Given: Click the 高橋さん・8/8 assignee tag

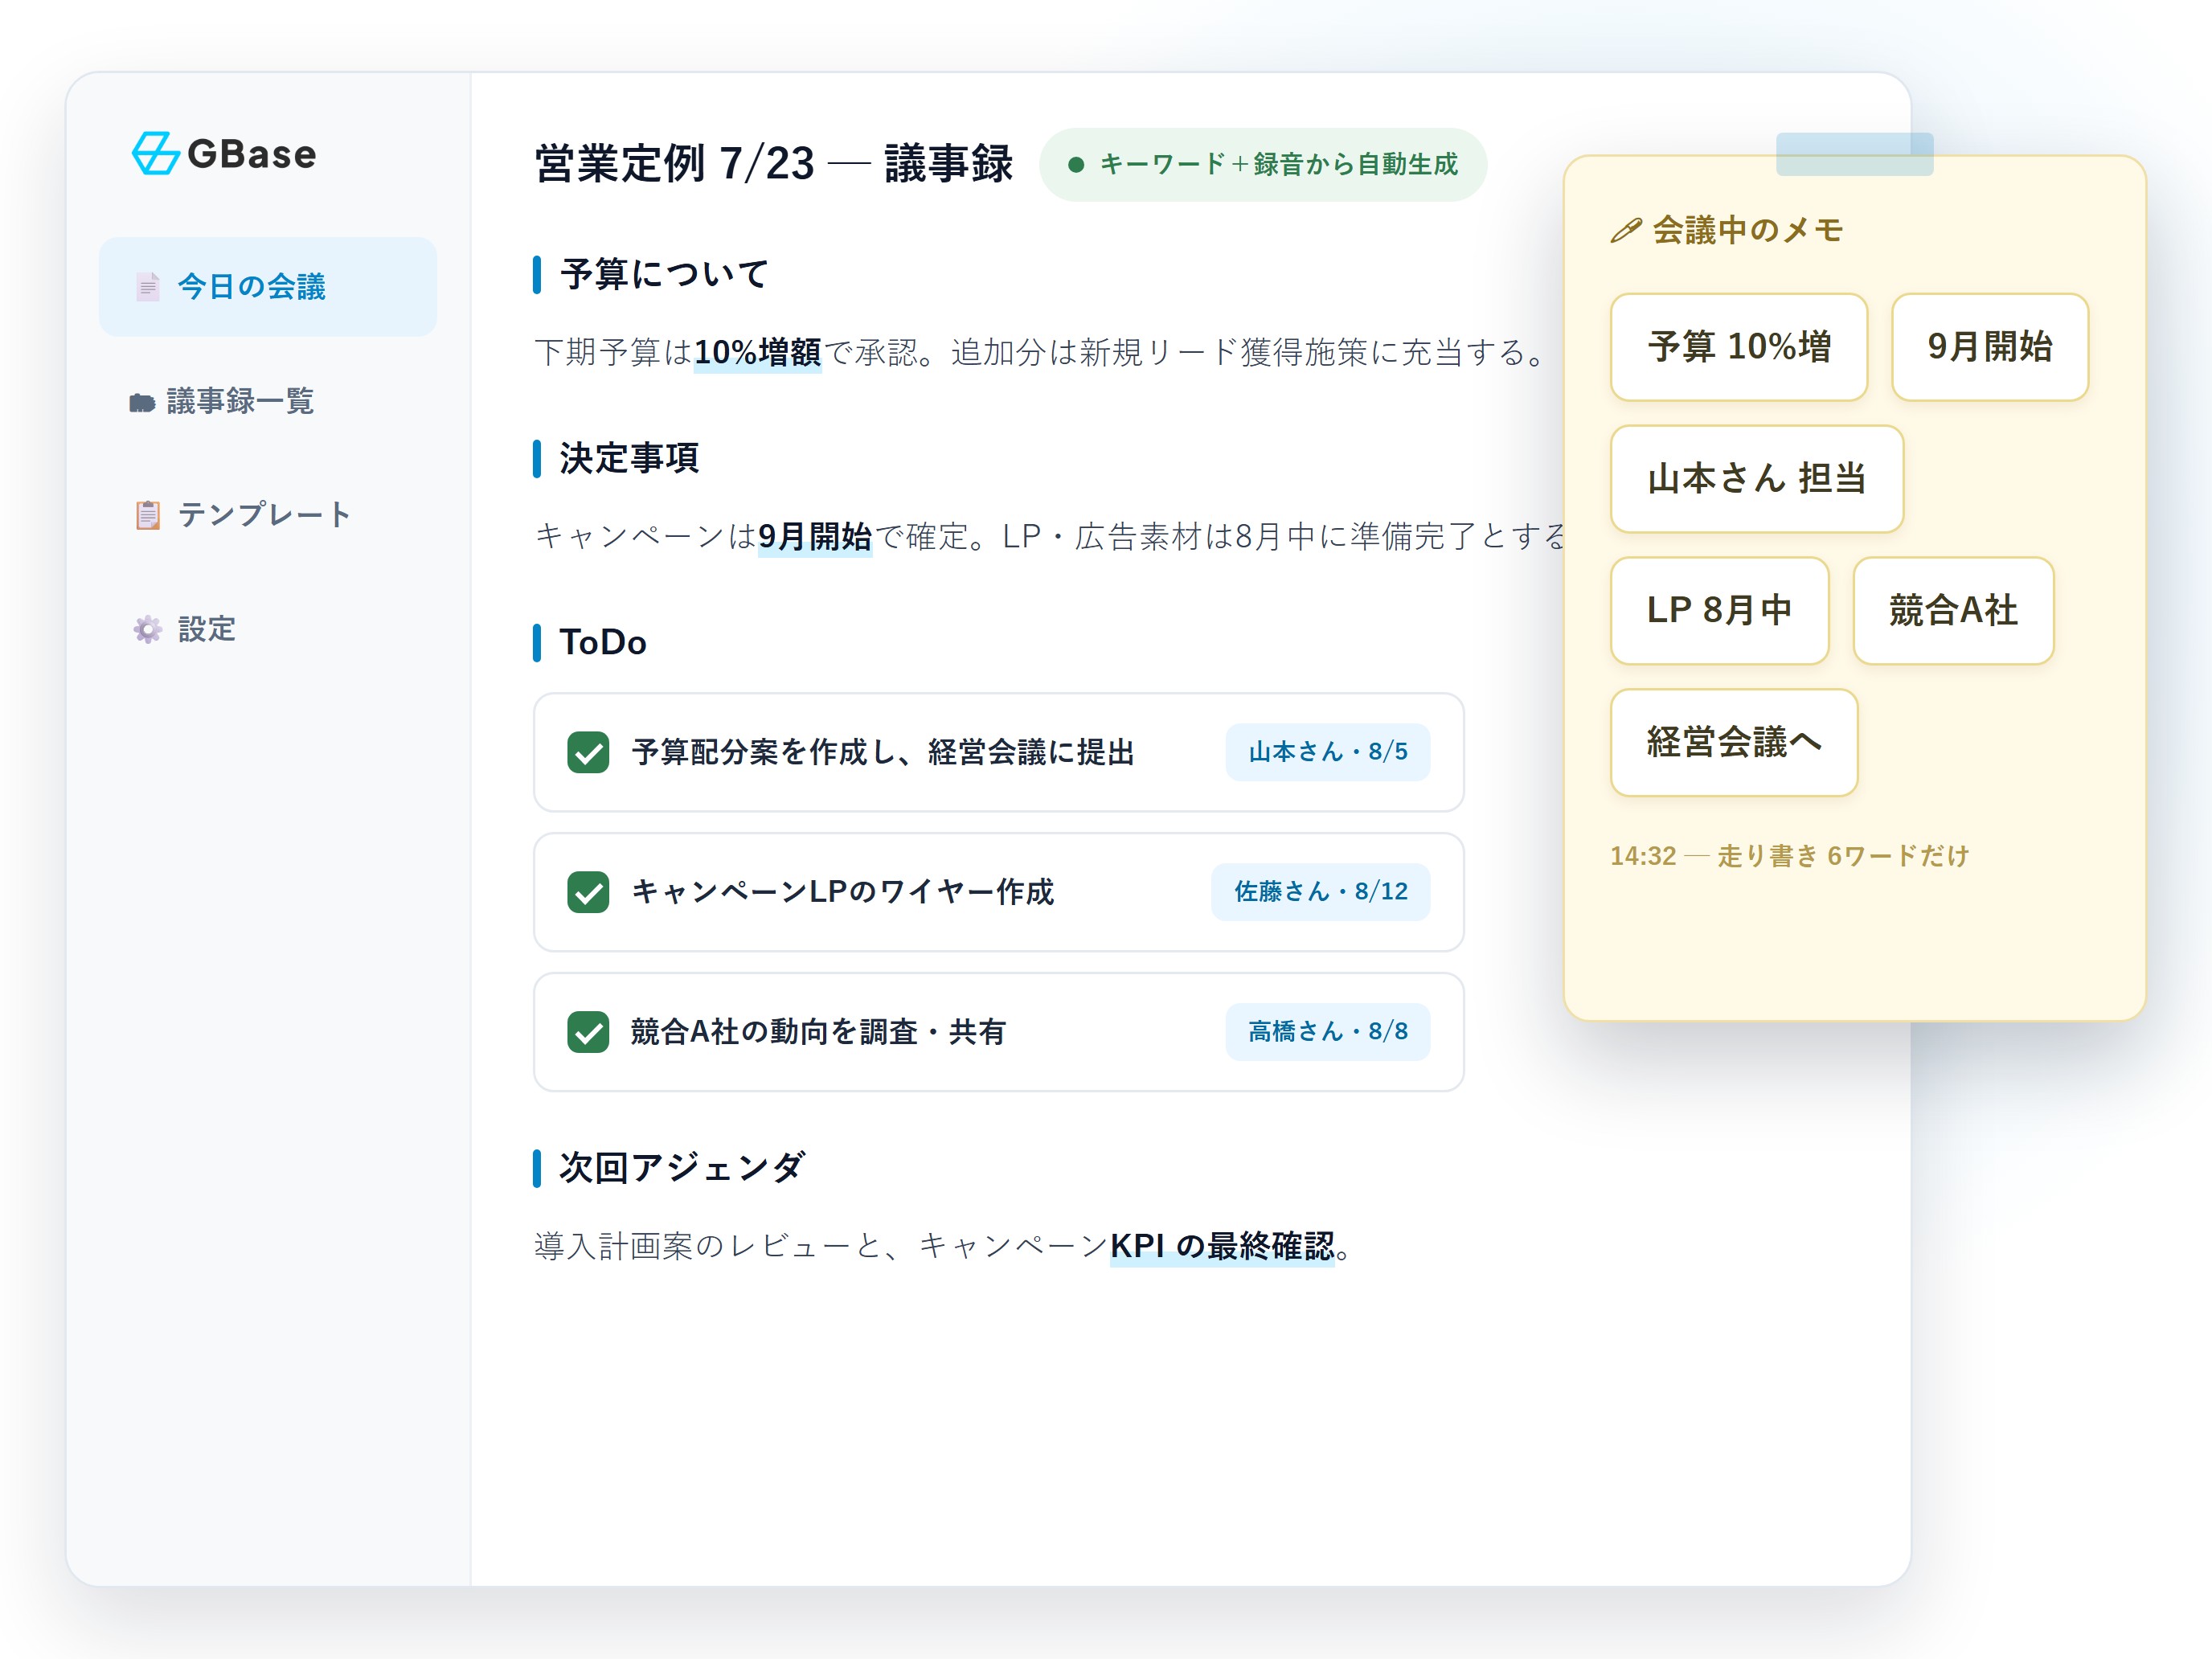Looking at the screenshot, I should (x=1328, y=1032).
